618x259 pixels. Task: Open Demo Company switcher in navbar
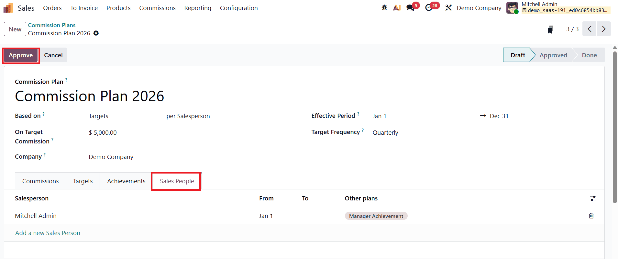click(x=479, y=8)
